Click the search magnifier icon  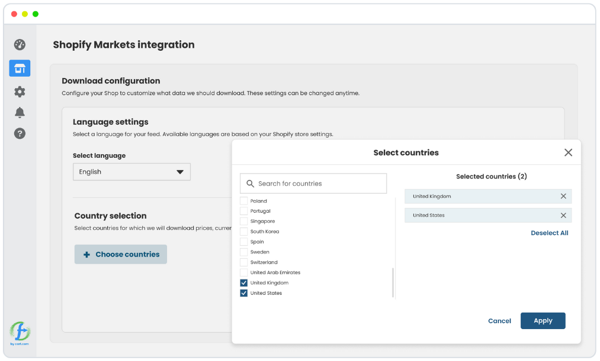pos(249,183)
